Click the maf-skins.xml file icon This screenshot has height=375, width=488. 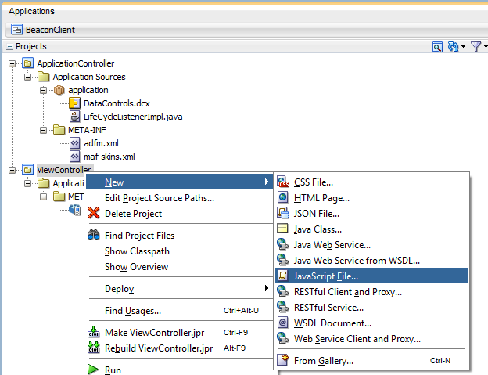point(74,157)
